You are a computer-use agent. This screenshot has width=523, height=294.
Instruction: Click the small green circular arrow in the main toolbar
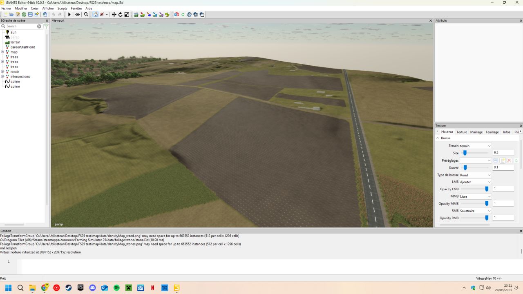pyautogui.click(x=183, y=14)
